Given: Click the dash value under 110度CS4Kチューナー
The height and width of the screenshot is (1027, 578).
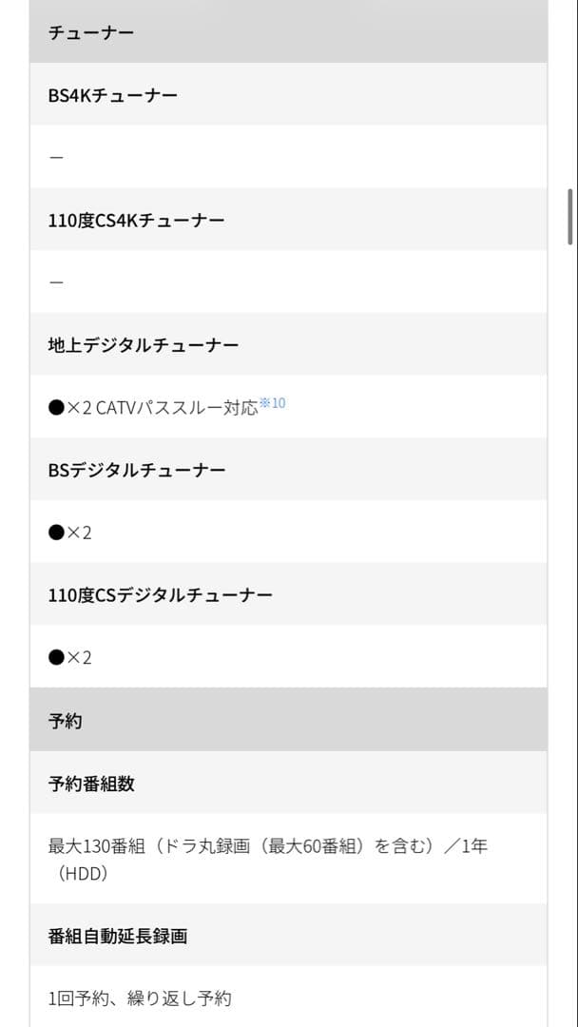Looking at the screenshot, I should coord(56,282).
